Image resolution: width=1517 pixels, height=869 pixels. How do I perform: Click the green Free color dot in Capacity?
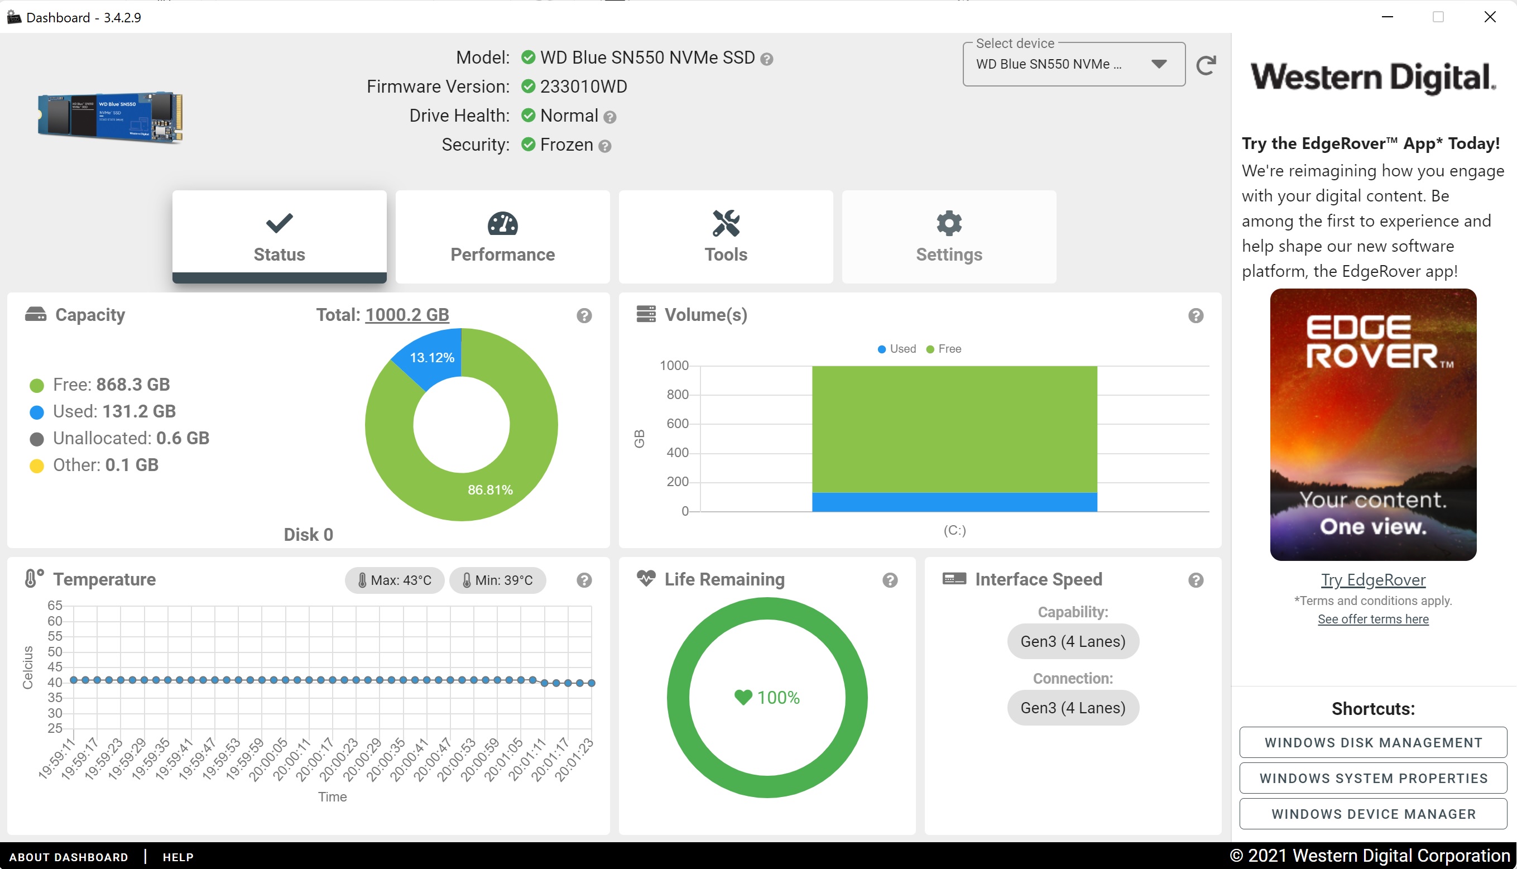click(x=37, y=386)
